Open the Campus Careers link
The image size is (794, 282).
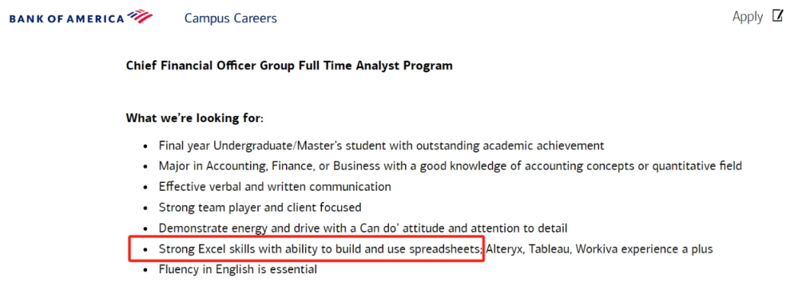pyautogui.click(x=230, y=18)
